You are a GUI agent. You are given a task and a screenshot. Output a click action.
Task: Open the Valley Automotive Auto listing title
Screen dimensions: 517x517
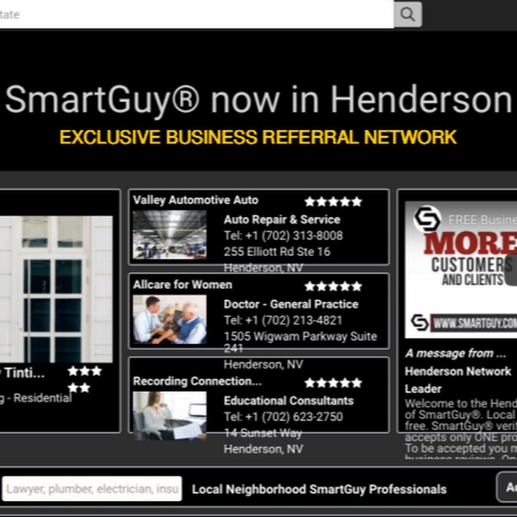click(195, 200)
